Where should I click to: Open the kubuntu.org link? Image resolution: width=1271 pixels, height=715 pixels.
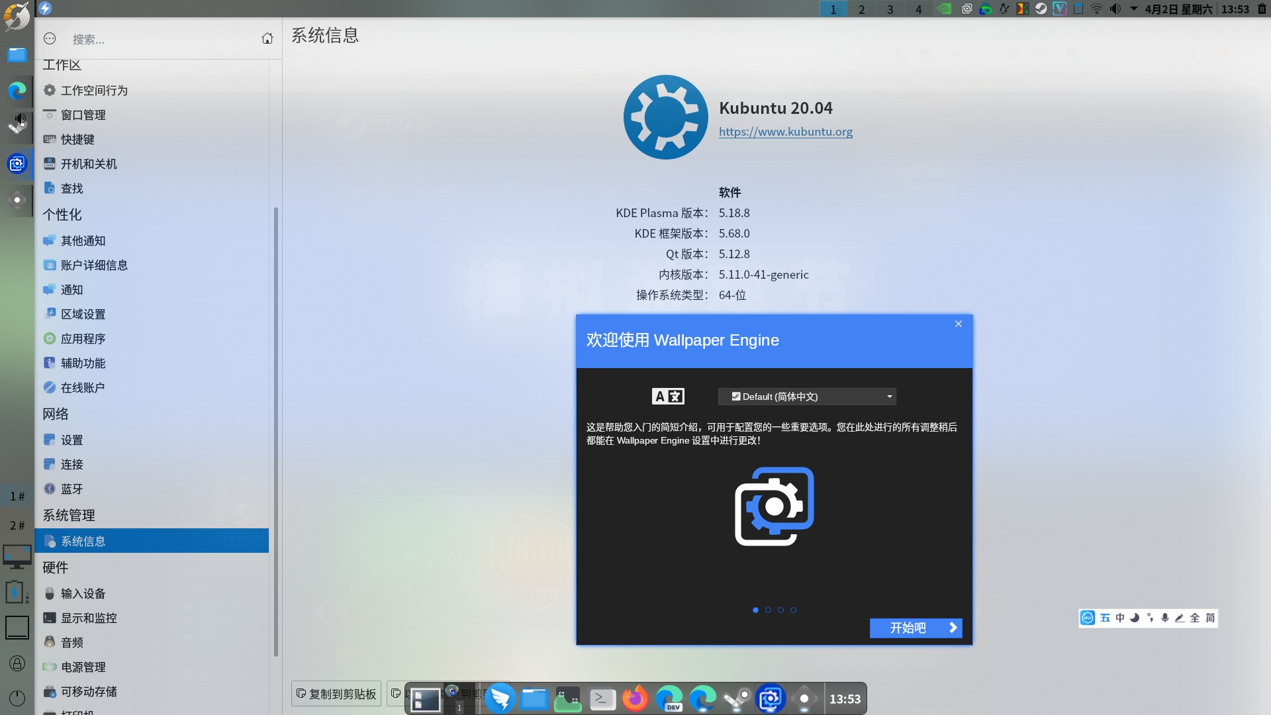click(786, 132)
